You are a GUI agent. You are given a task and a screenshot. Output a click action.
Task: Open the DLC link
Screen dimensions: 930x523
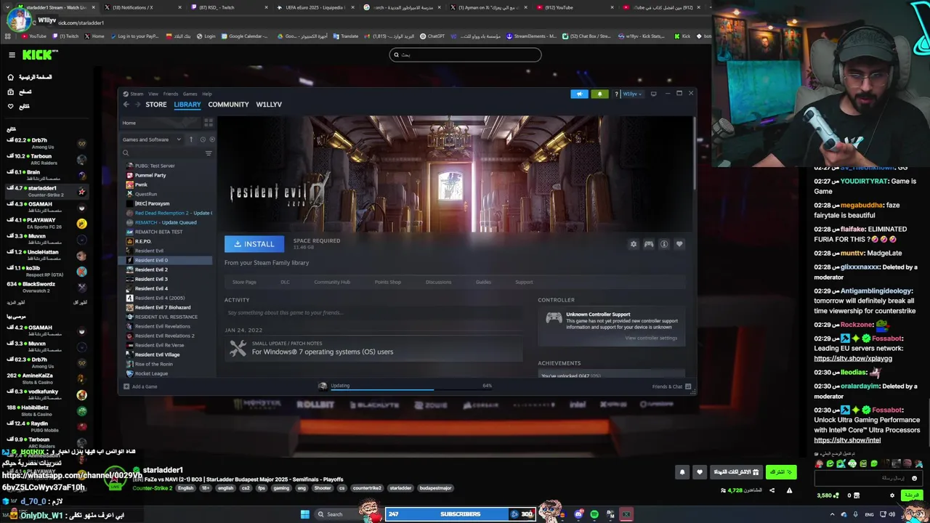285,282
